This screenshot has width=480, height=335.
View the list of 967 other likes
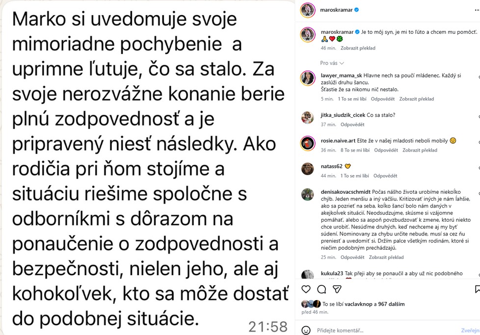tap(391, 304)
